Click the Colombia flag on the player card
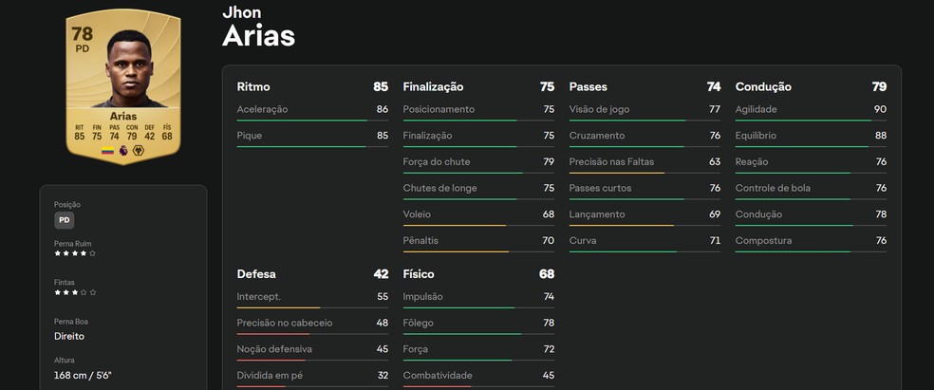Screen dimensions: 934x390 pyautogui.click(x=107, y=150)
